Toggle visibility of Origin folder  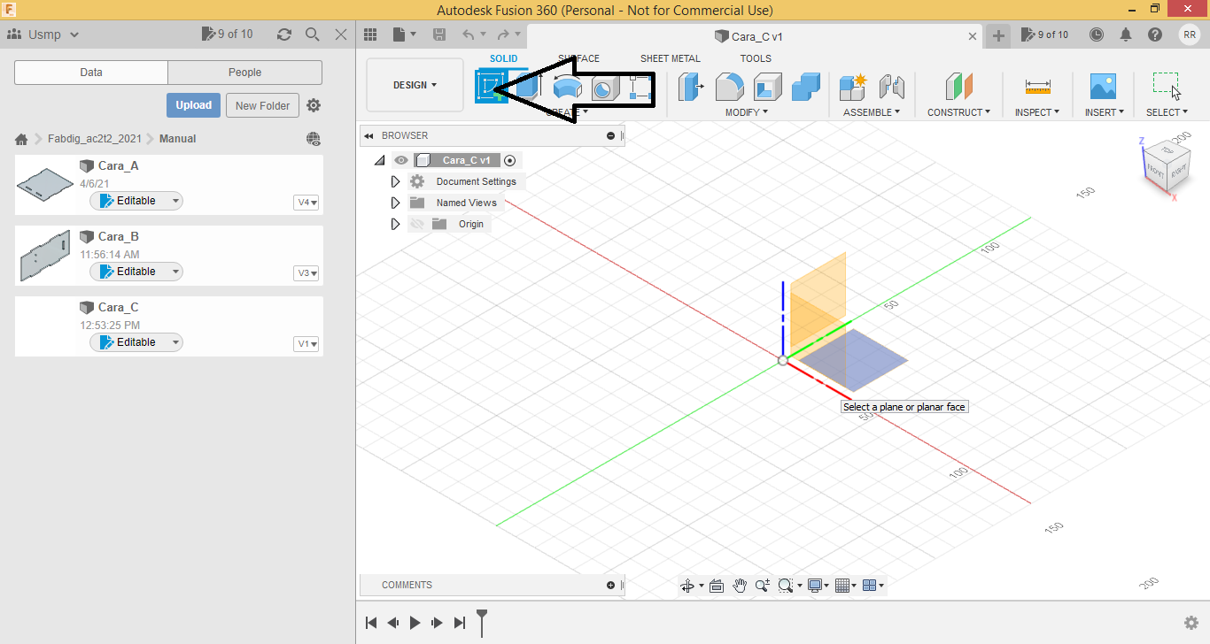417,224
